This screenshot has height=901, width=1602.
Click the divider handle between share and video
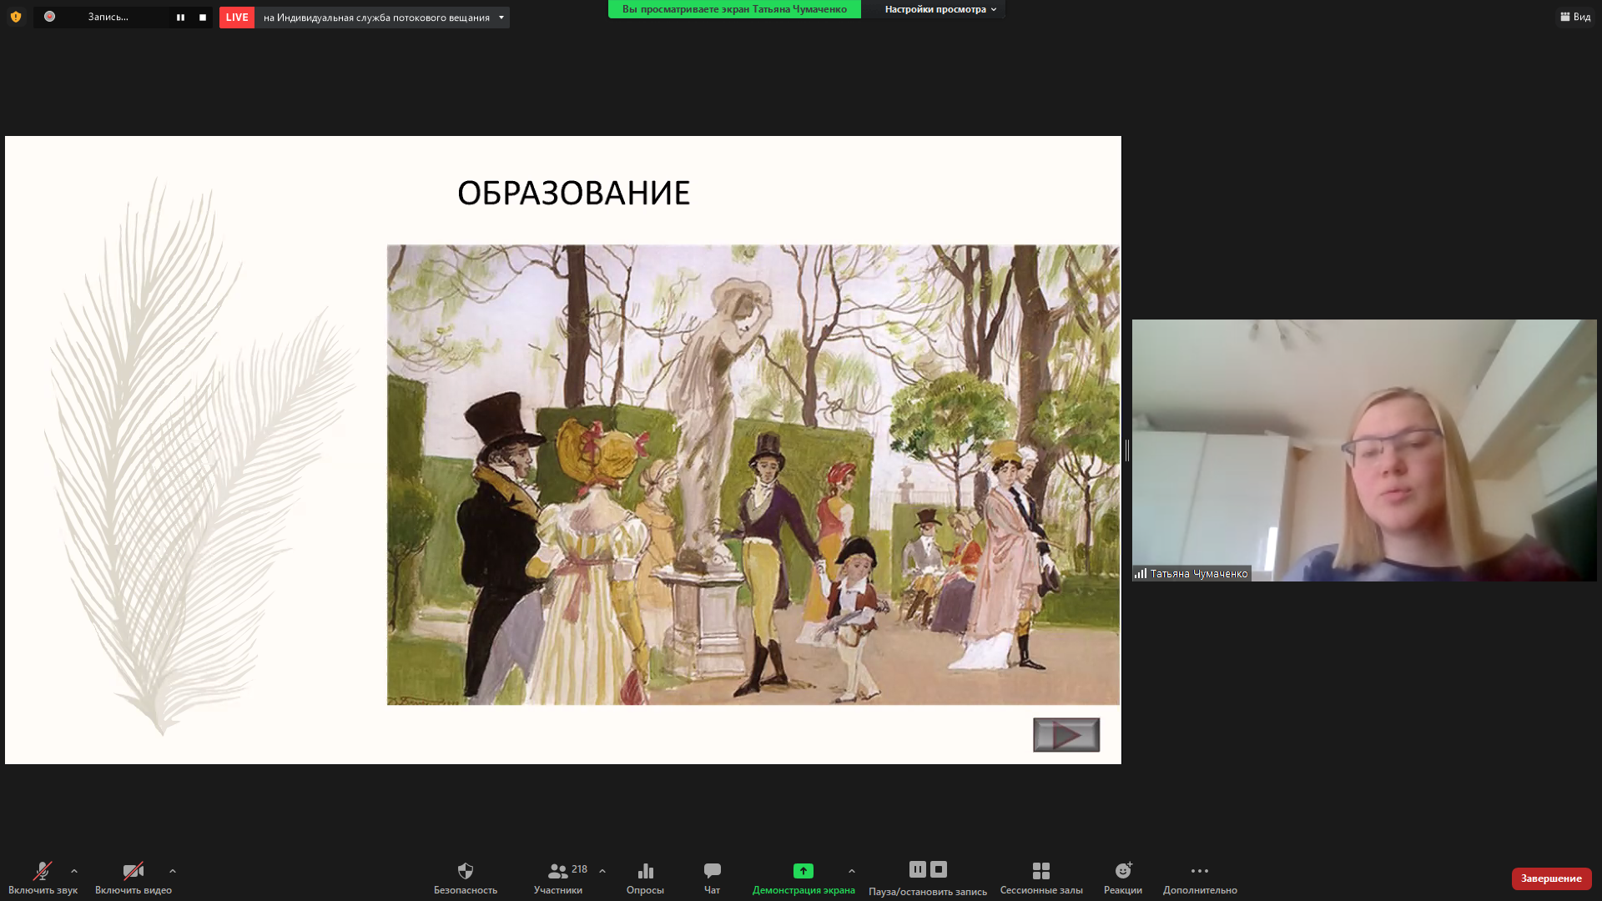(1127, 450)
